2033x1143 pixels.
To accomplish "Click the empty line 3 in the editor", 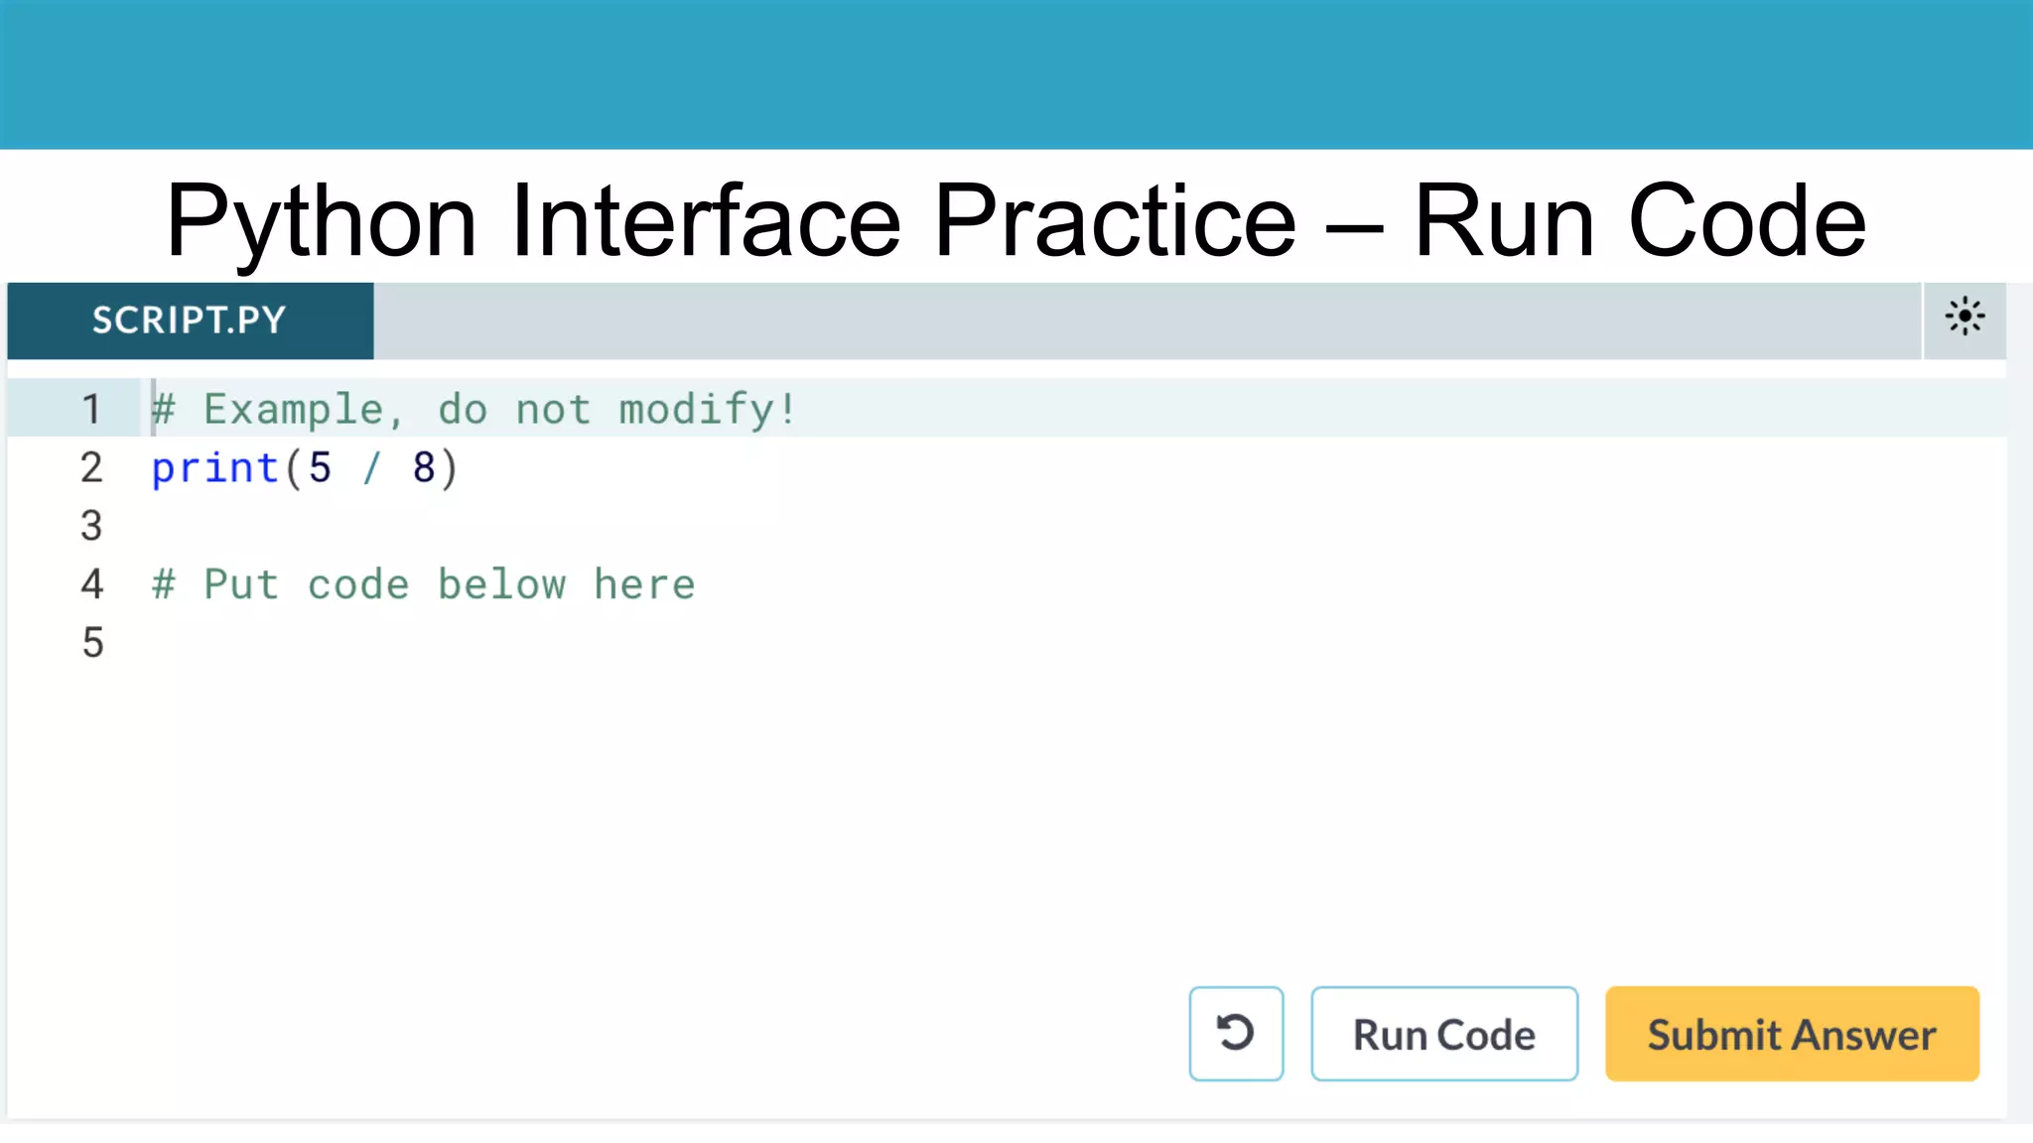I will tap(596, 526).
